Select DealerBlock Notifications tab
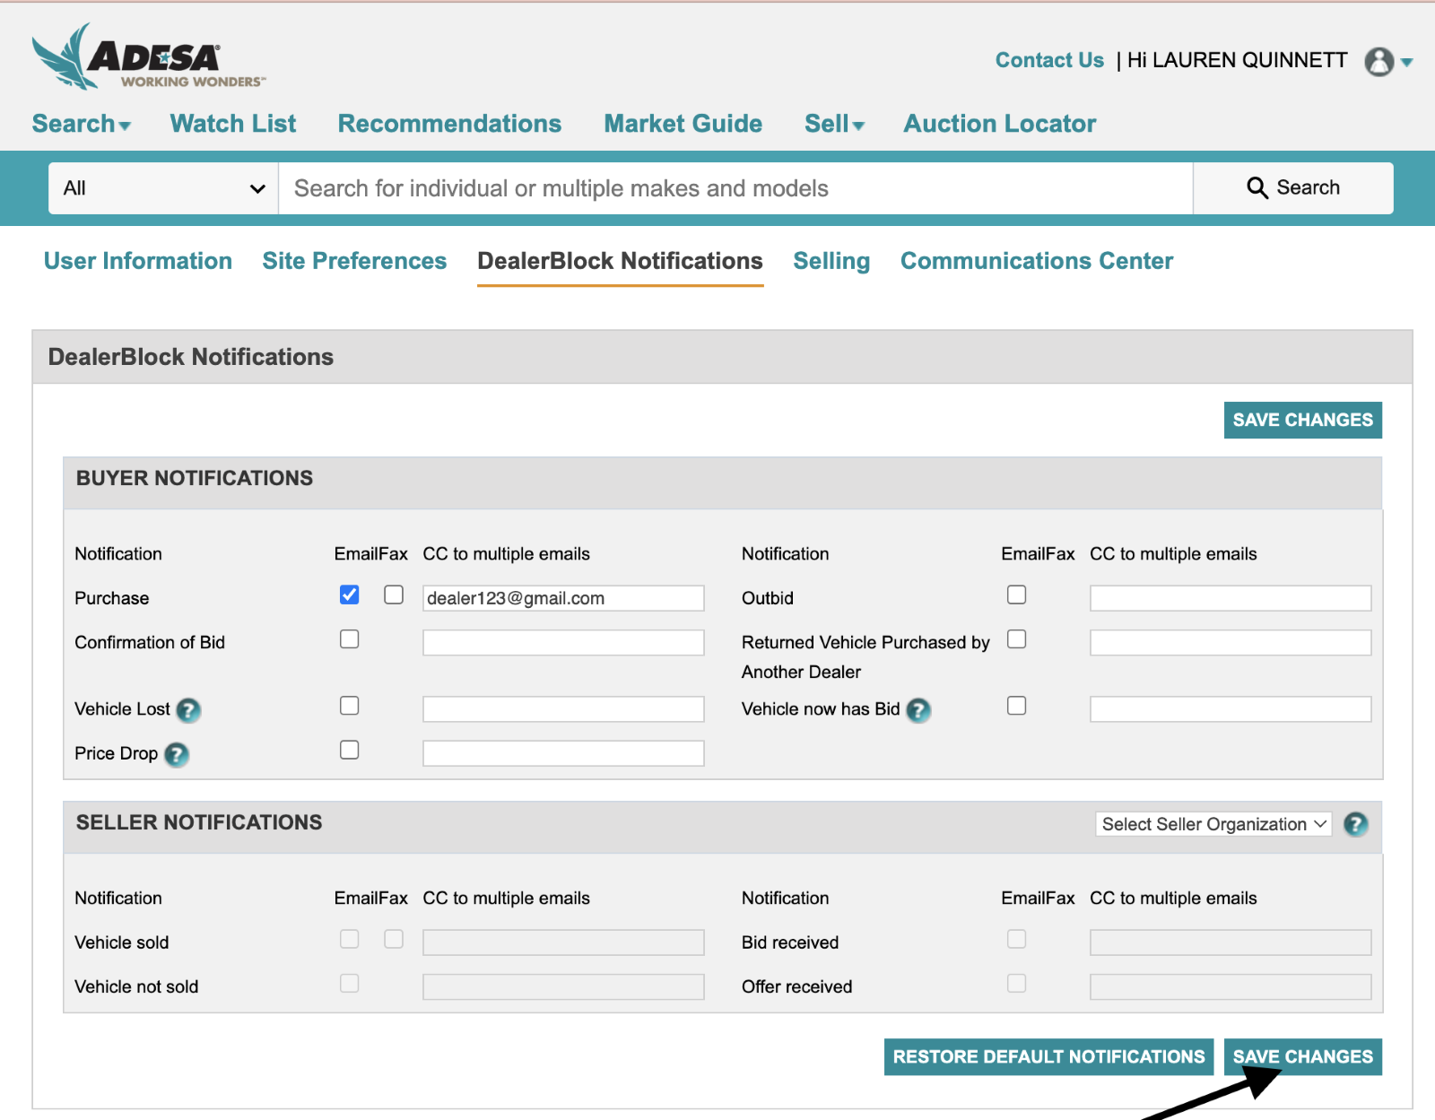 [x=620, y=261]
